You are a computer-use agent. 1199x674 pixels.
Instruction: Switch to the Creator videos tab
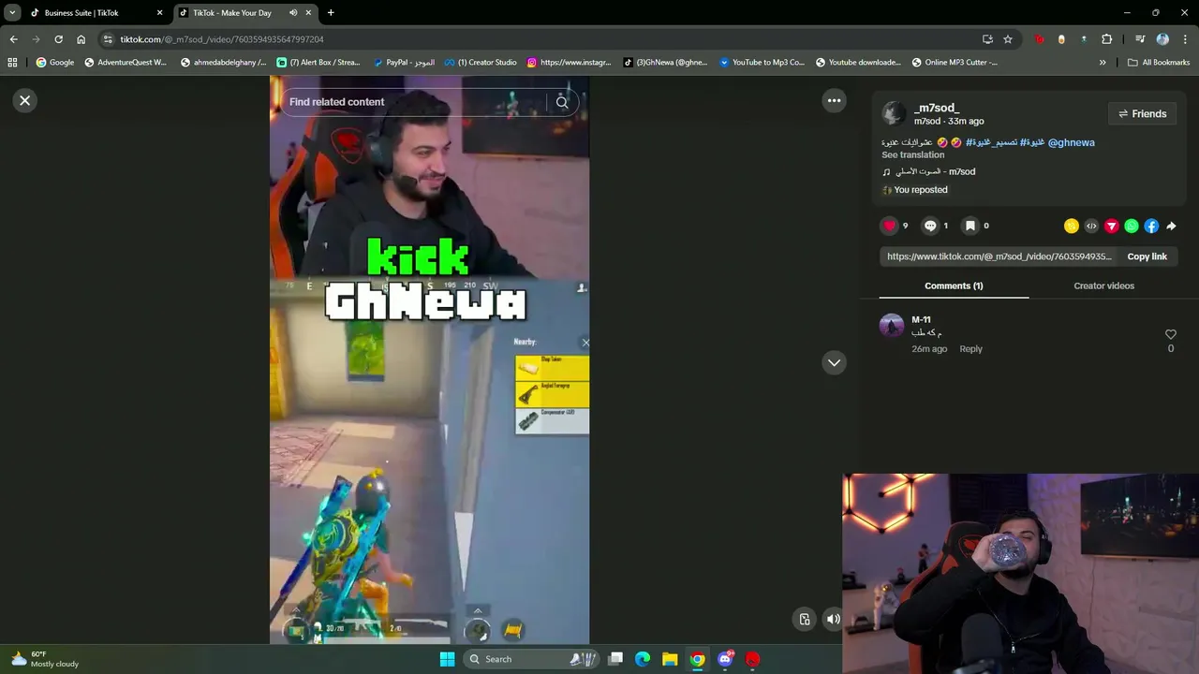click(x=1103, y=286)
